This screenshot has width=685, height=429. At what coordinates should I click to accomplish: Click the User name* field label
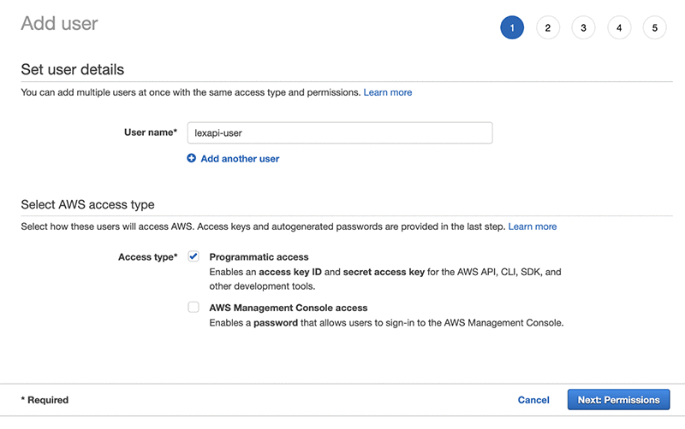pyautogui.click(x=151, y=132)
